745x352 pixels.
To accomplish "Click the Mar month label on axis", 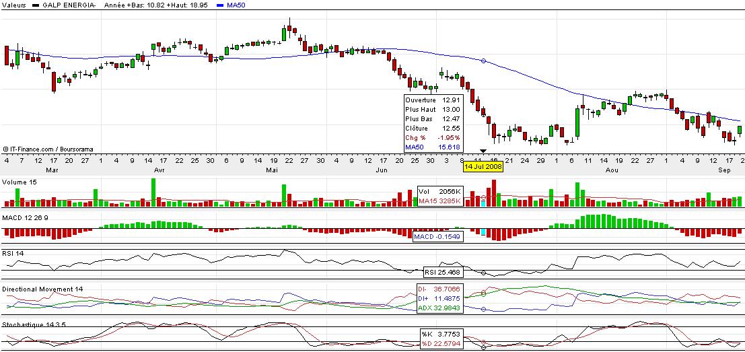I will 51,169.
